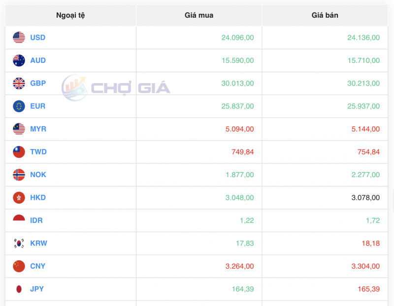Click the AUD Australian flag icon
394x306 pixels.
coord(19,60)
